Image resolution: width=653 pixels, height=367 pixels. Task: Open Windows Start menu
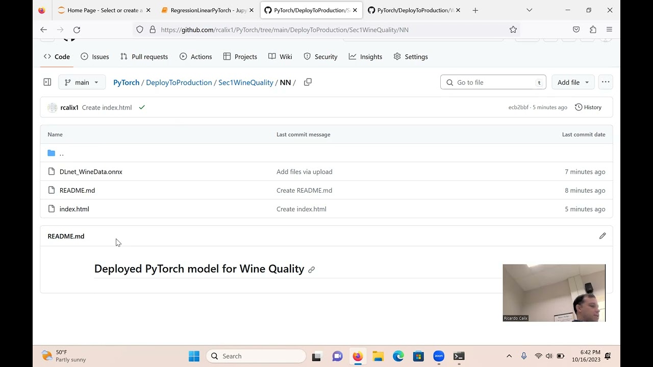194,356
